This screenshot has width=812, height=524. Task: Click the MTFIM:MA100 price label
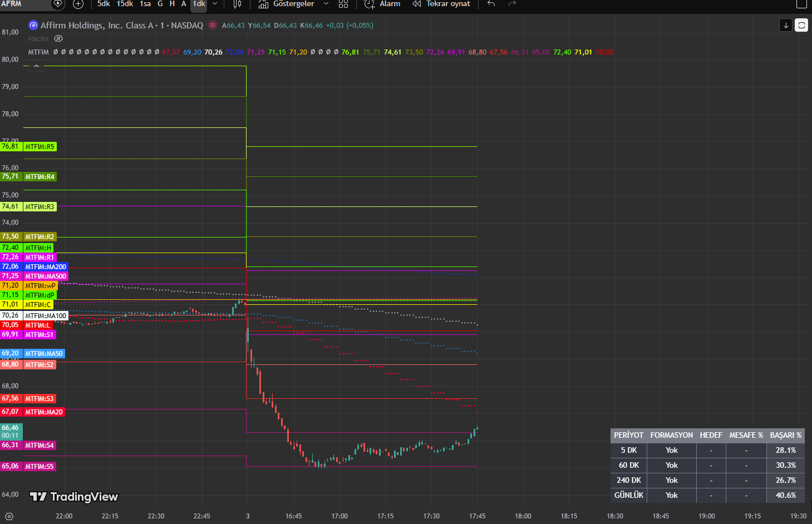[x=46, y=316]
